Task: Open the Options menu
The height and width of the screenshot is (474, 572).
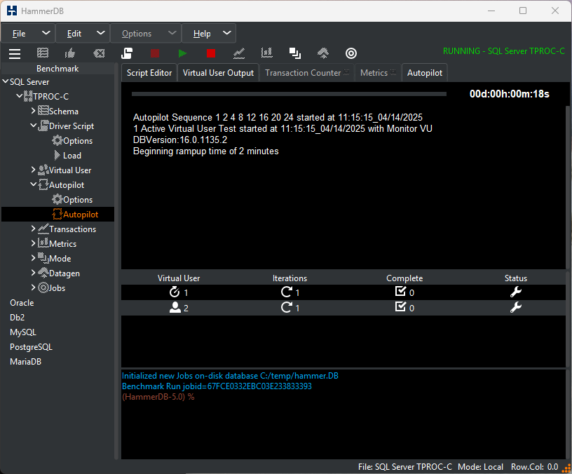Action: [x=146, y=34]
